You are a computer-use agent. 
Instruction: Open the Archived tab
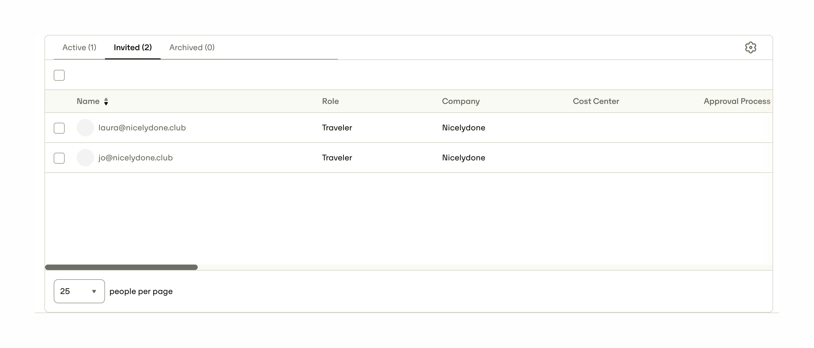191,47
